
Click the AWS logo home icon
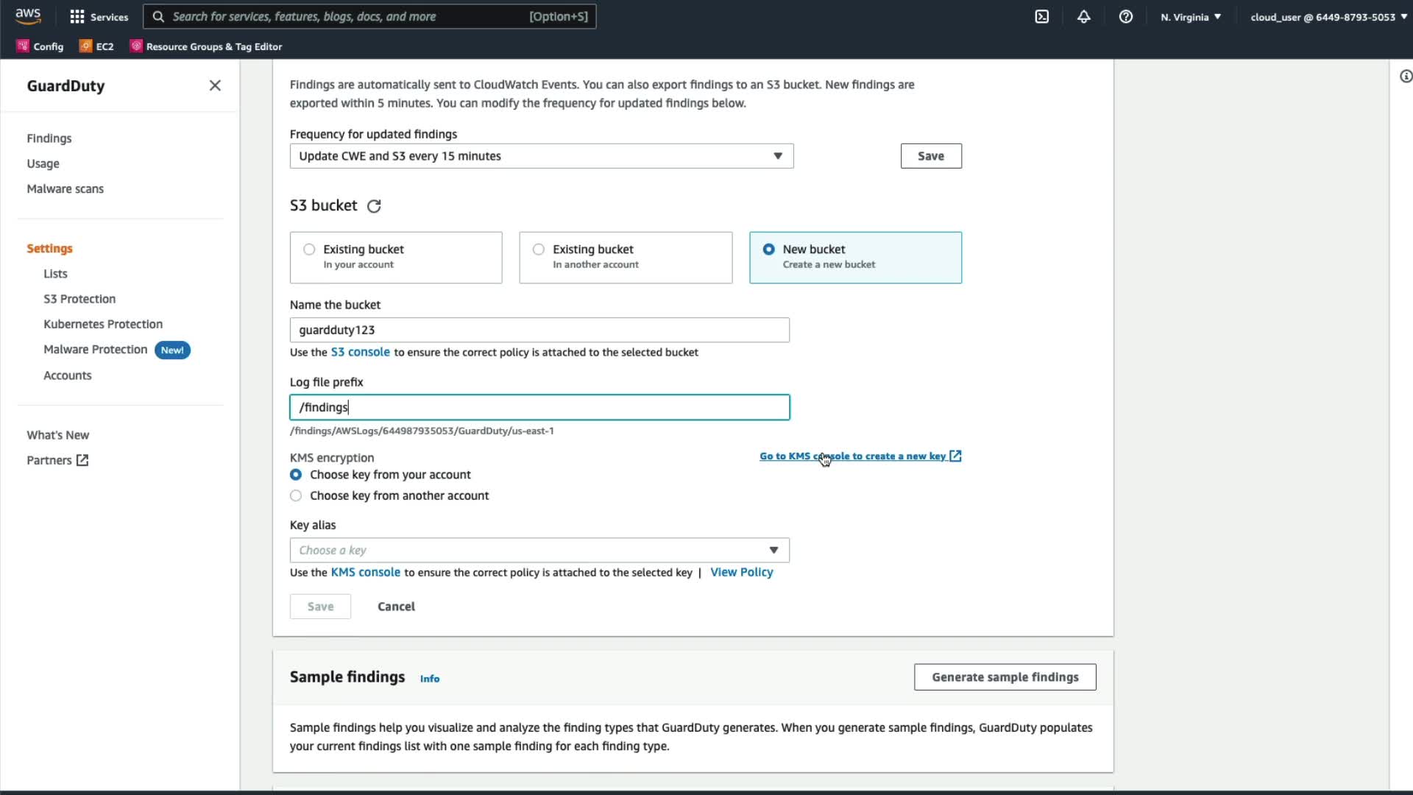(x=28, y=15)
